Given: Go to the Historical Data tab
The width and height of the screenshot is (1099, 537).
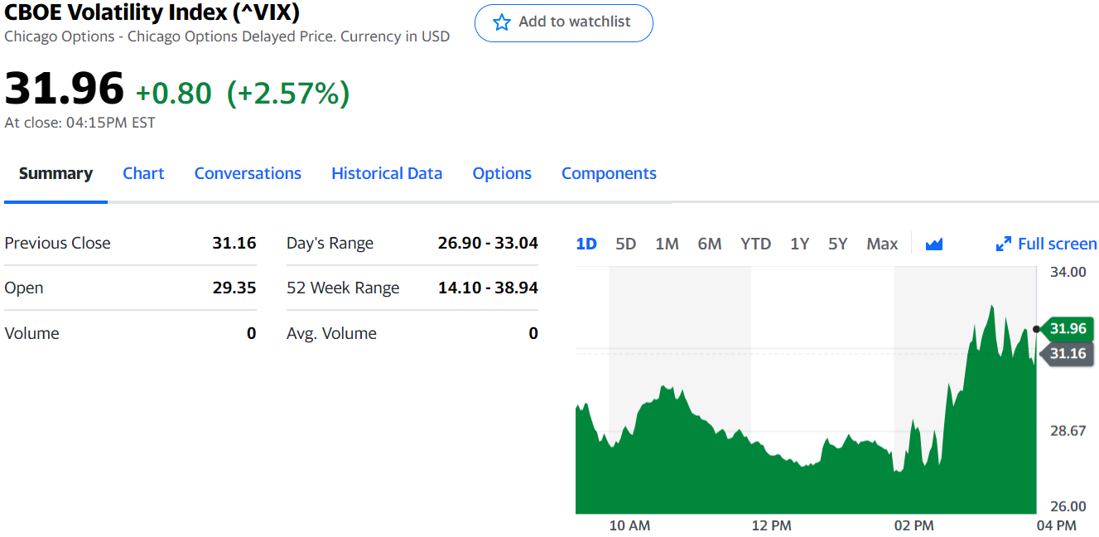Looking at the screenshot, I should (x=387, y=173).
